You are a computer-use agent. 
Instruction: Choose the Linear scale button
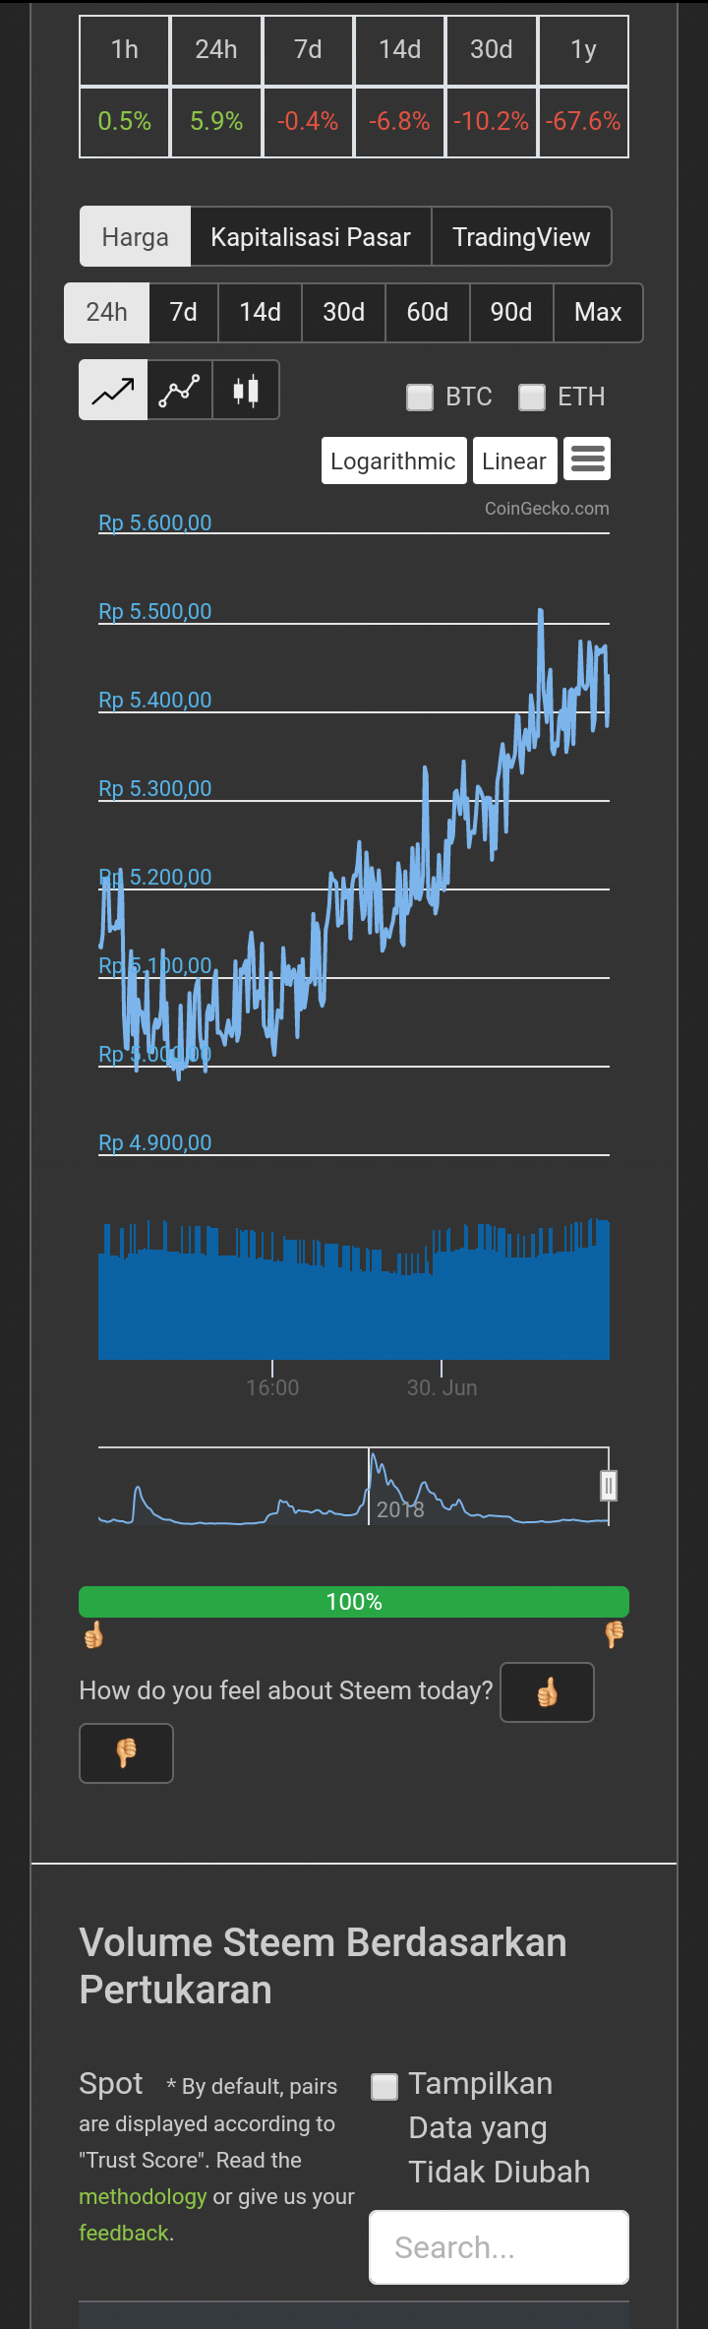pos(514,460)
